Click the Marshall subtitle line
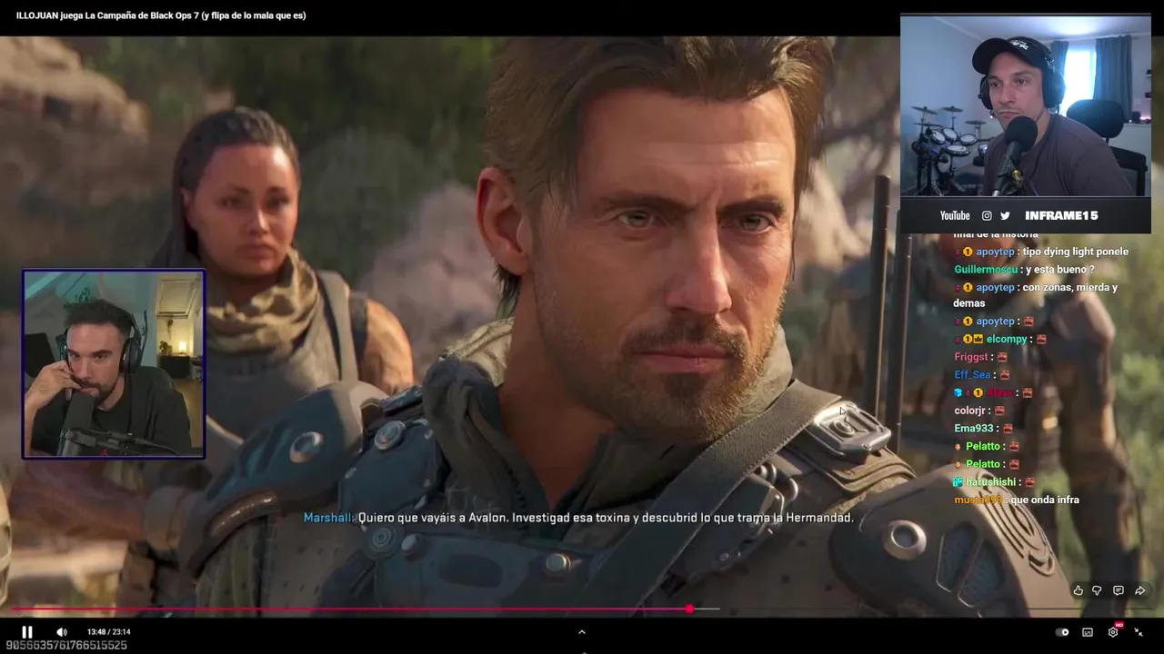Screen dimensions: 1164x654 coord(578,518)
